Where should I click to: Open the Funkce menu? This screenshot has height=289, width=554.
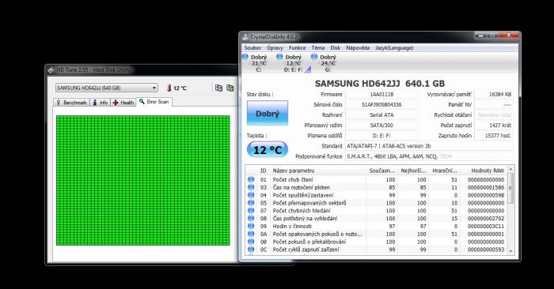pos(297,48)
